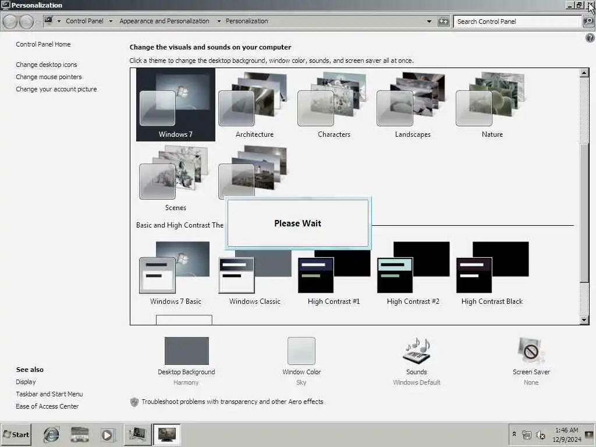Click the theme list scroll down arrow
Screen dimensions: 596x447
(584, 320)
